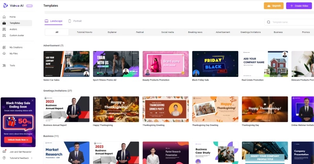Open the Black Friday Sale template thumbnail
Image resolution: width=314 pixels, height=164 pixels.
click(215, 64)
